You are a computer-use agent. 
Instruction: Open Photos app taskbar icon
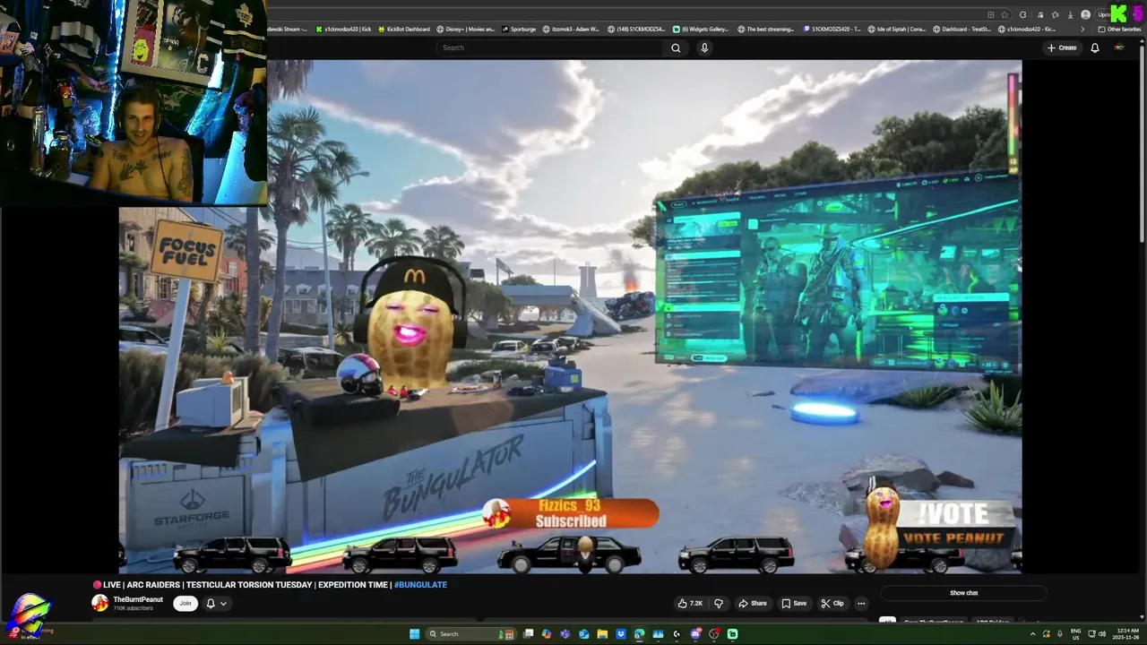coord(658,634)
